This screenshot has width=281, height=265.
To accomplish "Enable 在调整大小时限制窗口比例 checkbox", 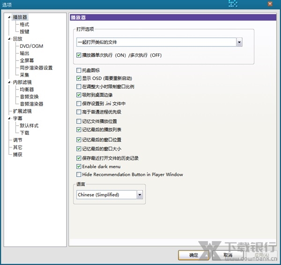I will (79, 87).
